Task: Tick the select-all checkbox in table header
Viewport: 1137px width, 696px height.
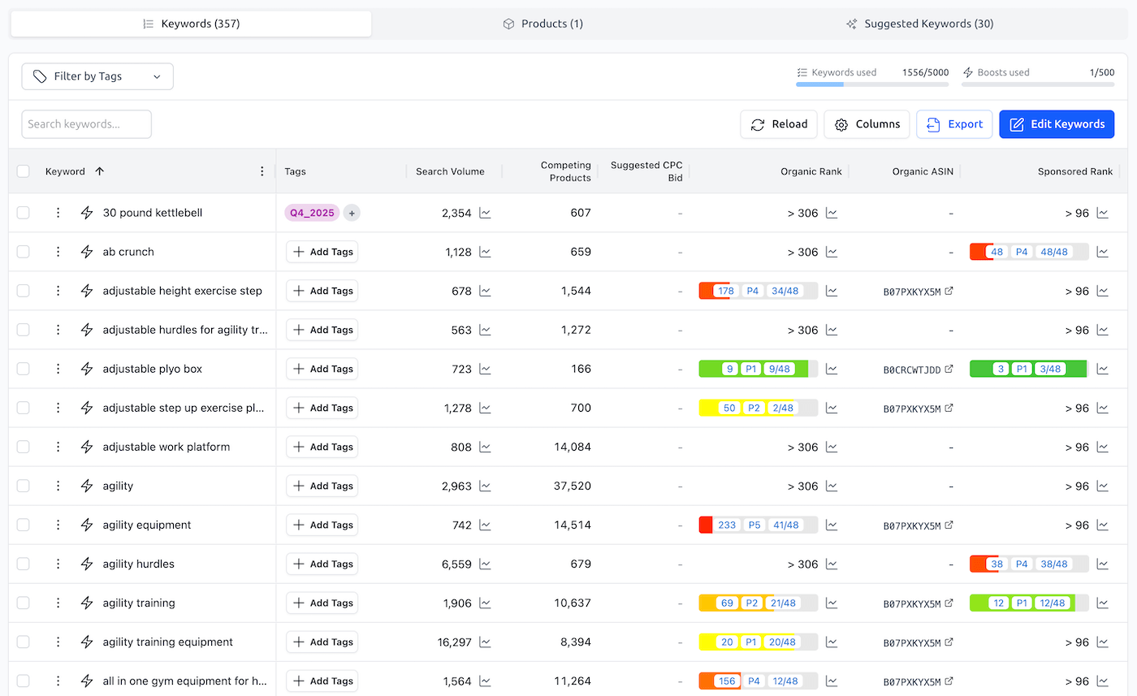Action: [24, 171]
